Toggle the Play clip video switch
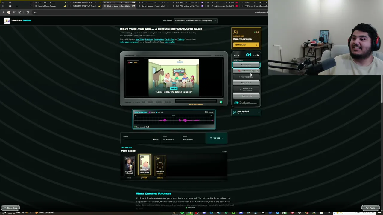 tap(236, 102)
